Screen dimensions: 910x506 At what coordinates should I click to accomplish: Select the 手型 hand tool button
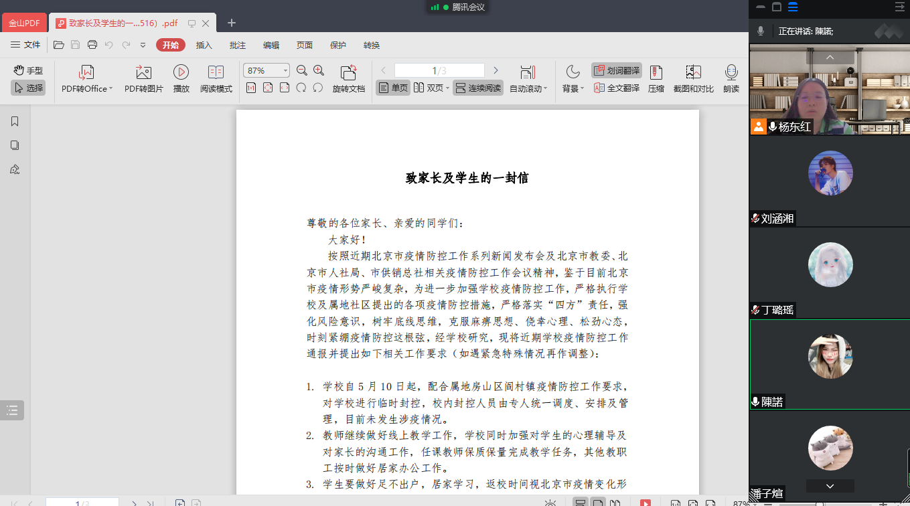coord(28,70)
